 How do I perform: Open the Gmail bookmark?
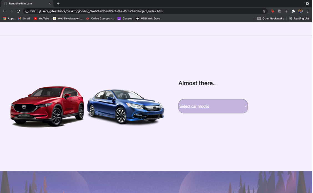click(x=24, y=18)
